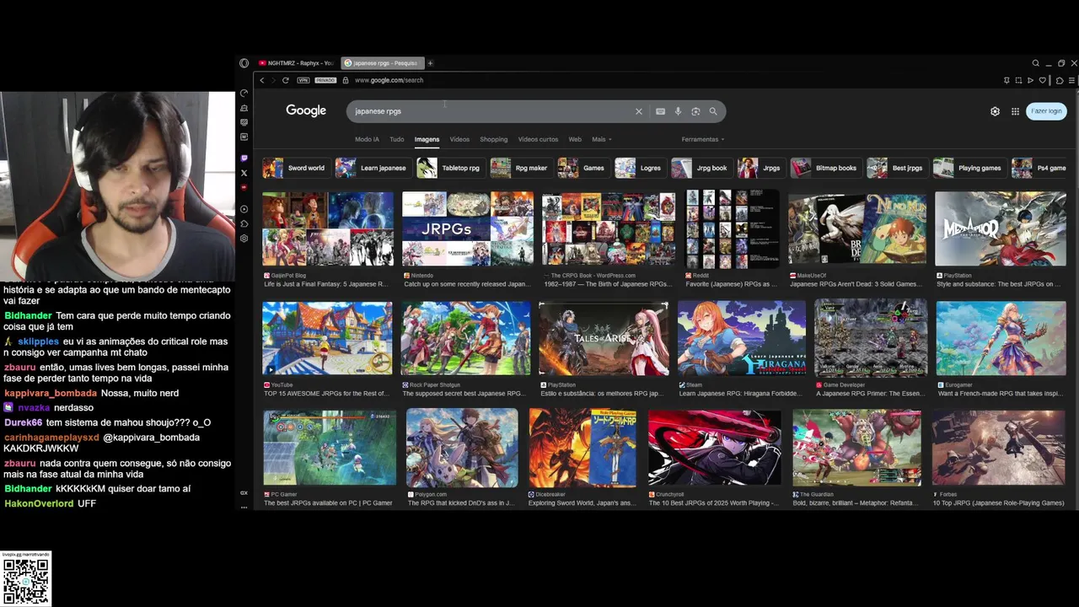Expand the Mais dropdown menu
1079x607 pixels.
(602, 139)
